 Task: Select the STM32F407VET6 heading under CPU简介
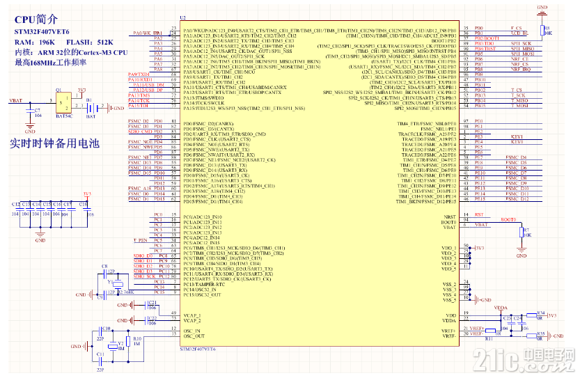click(x=42, y=32)
